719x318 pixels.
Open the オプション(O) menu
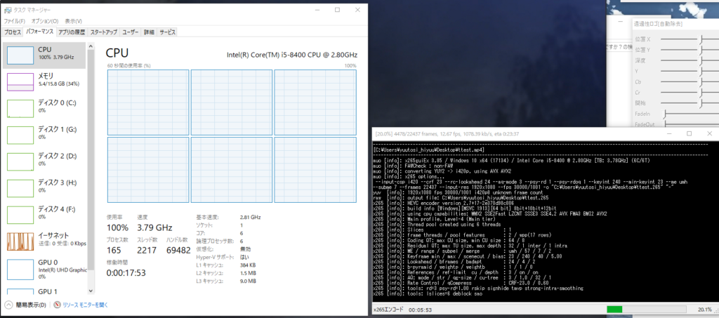pos(44,21)
